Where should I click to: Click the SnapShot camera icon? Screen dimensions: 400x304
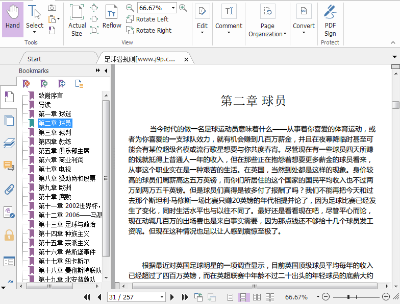coord(52,8)
